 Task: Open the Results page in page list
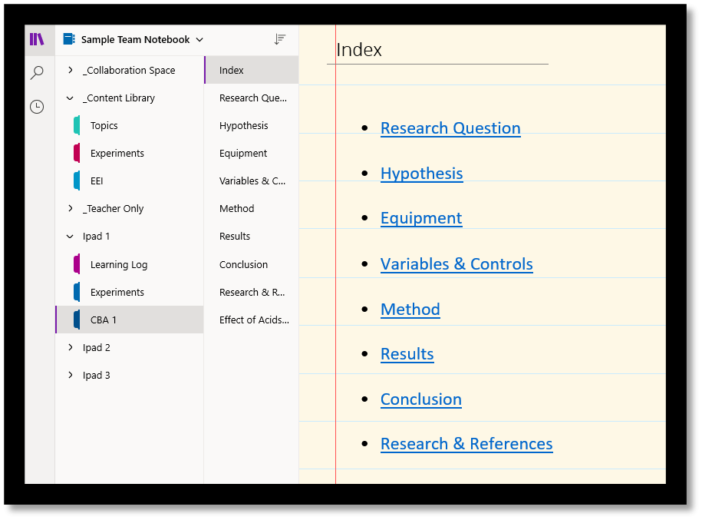pyautogui.click(x=252, y=237)
